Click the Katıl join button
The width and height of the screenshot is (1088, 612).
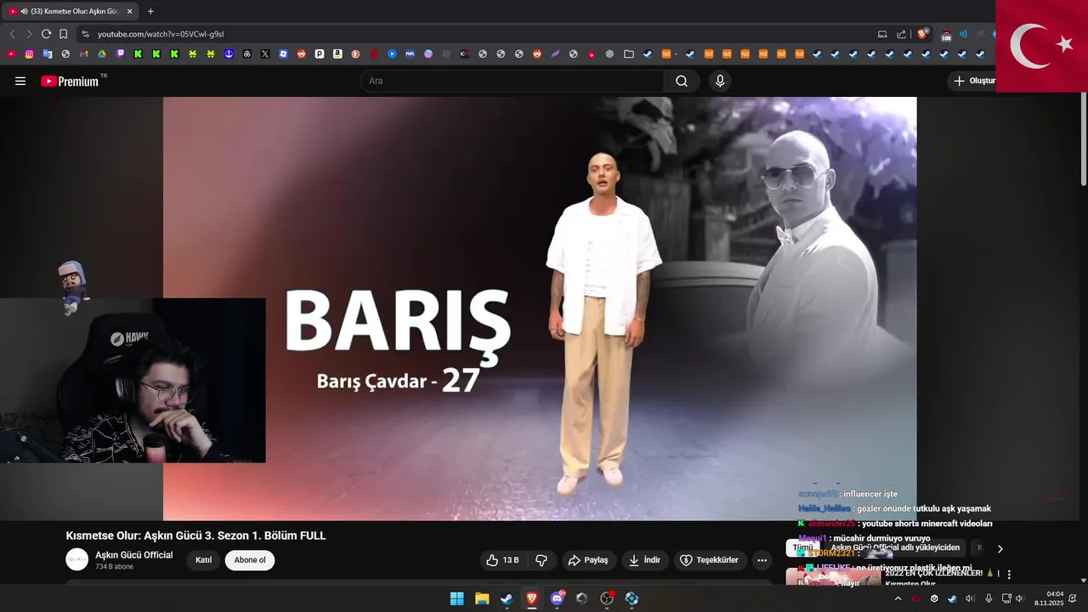(x=203, y=560)
